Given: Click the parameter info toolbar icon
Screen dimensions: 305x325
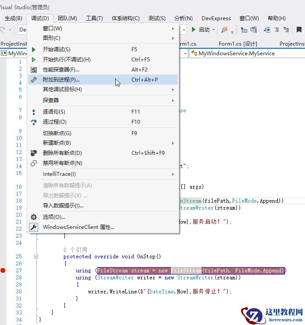Looking at the screenshot, I should tap(254, 30).
